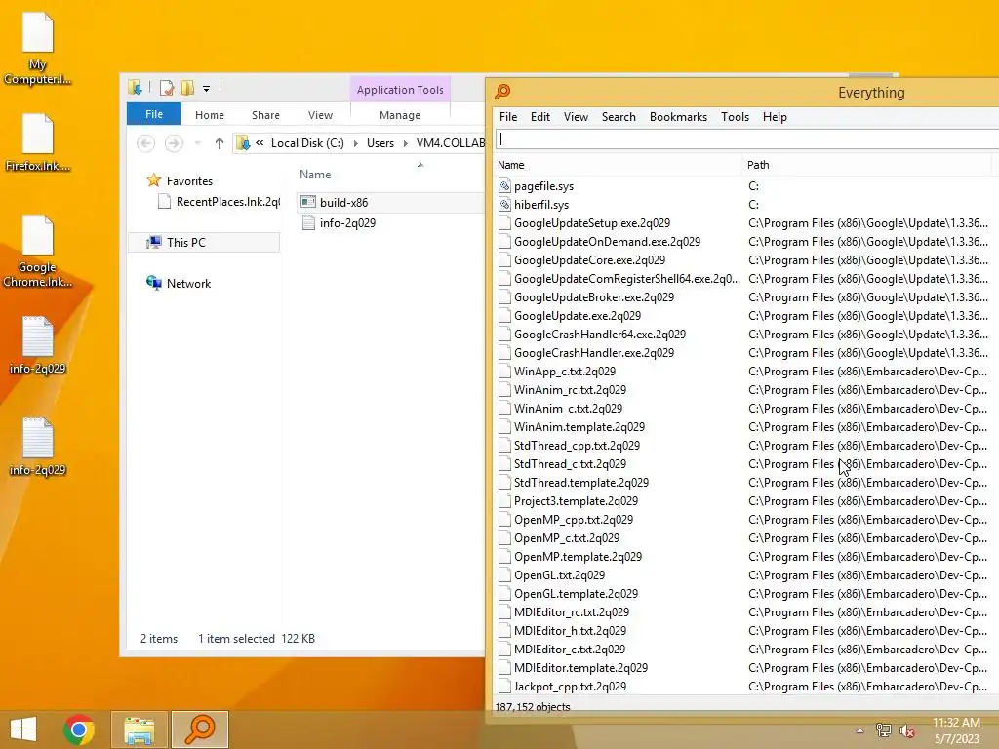Click Local Disk (C:) breadcrumb

point(307,143)
